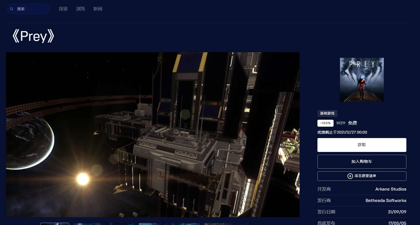The height and width of the screenshot is (225, 420).
Task: Click the -100% discount badge
Action: click(325, 123)
